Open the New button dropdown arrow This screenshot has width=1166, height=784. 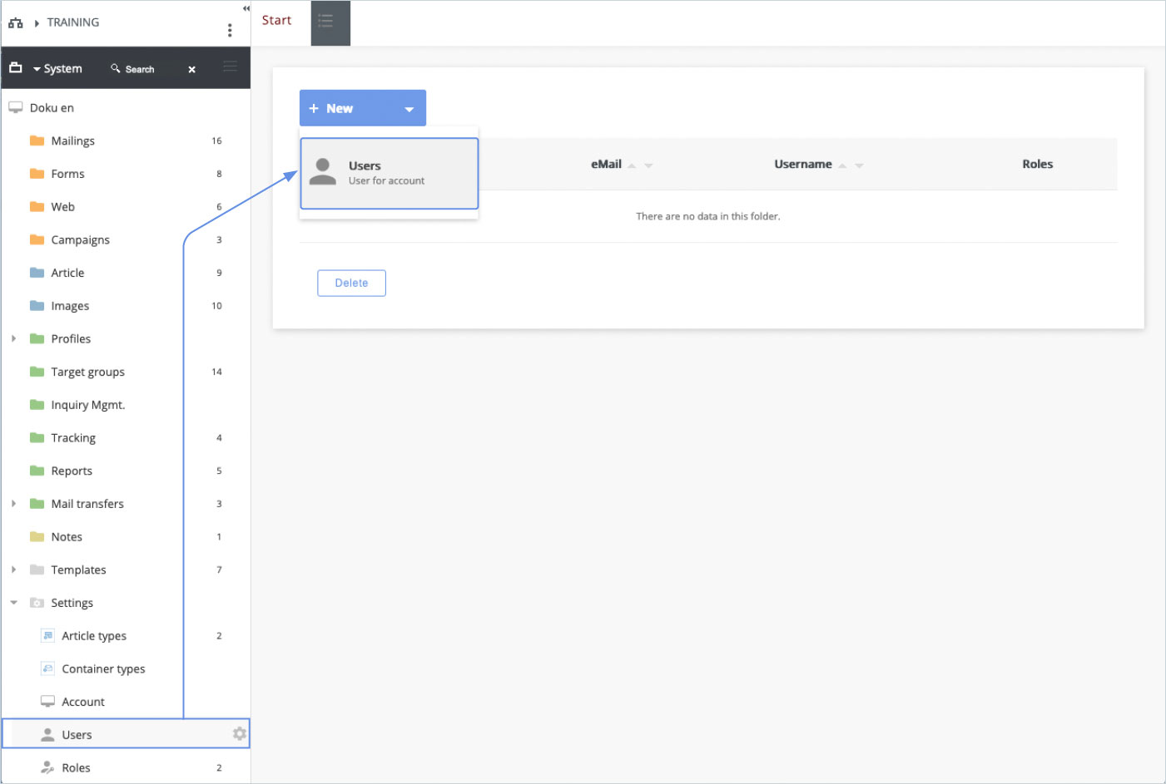pyautogui.click(x=409, y=109)
